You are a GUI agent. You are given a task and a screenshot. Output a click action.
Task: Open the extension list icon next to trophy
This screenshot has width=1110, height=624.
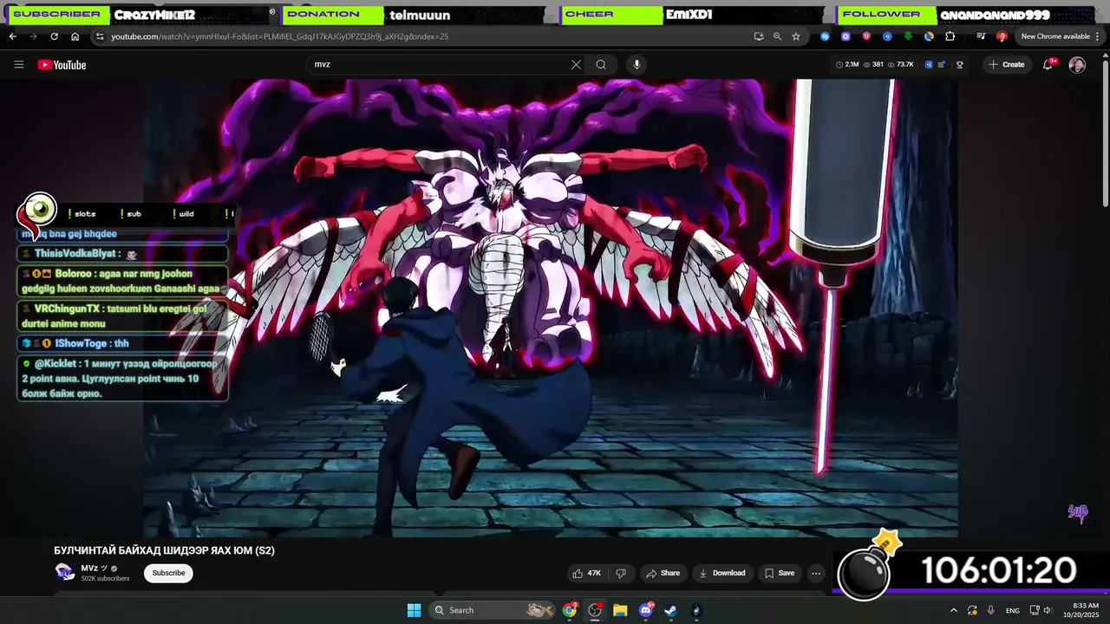941,64
